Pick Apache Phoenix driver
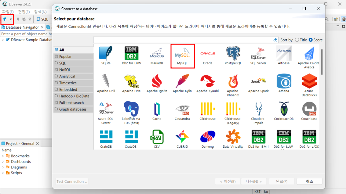This screenshot has width=346, height=194. tap(233, 85)
